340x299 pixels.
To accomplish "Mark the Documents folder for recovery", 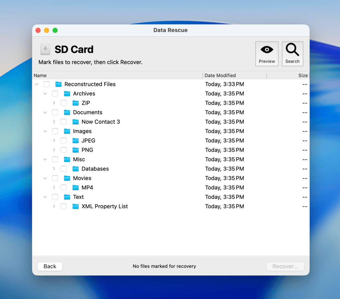I will 55,112.
